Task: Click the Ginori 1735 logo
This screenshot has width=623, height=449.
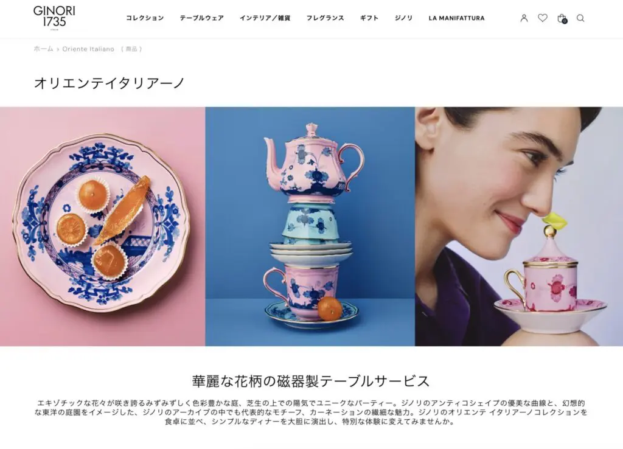Action: coord(54,18)
